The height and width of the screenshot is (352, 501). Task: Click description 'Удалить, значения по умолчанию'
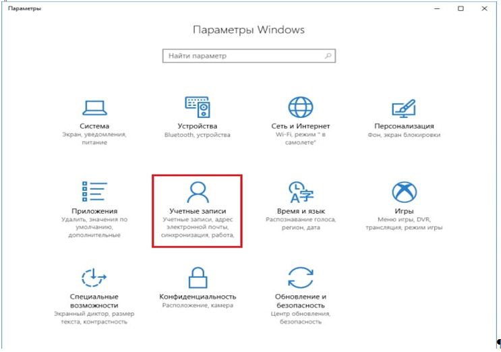coord(94,227)
